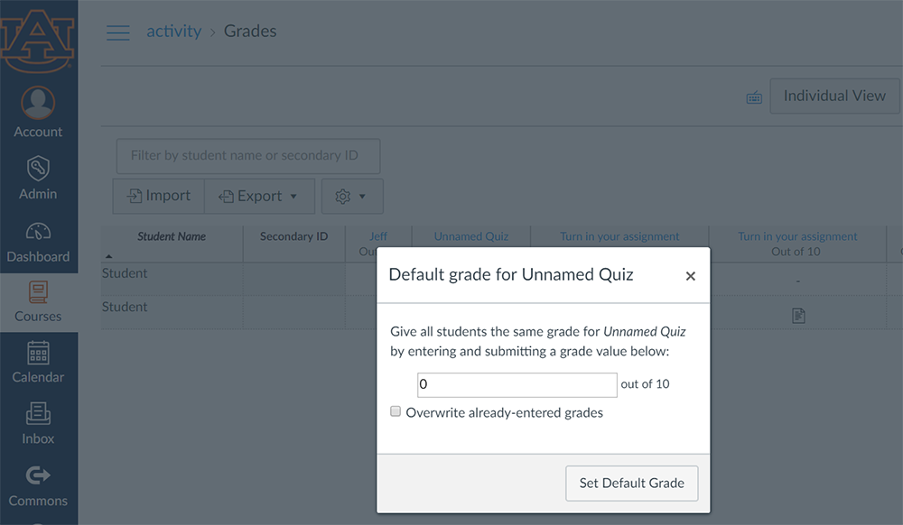Switch to Individual View

[834, 96]
